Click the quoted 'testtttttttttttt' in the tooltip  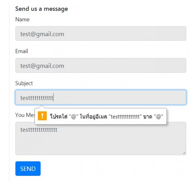click(x=125, y=117)
